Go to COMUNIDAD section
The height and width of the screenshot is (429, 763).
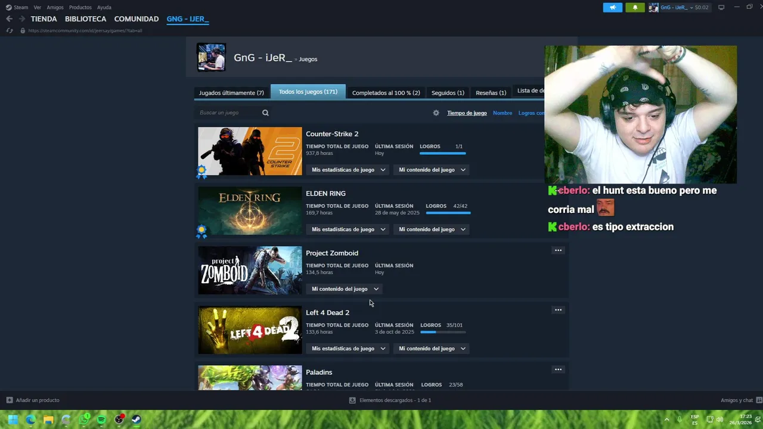[137, 19]
